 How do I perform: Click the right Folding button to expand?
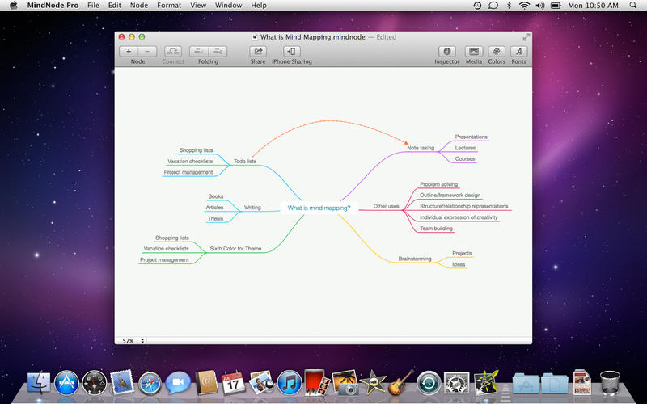point(218,51)
